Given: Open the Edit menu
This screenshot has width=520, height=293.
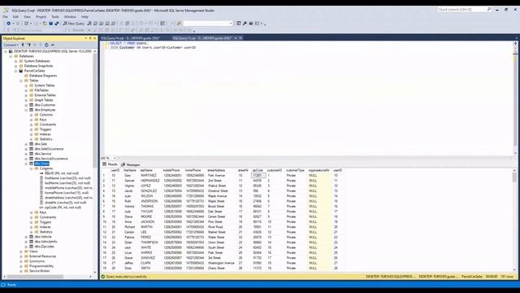Looking at the screenshot, I should [x=15, y=16].
